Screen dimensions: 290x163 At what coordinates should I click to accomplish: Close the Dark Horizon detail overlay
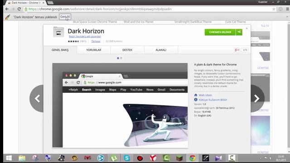[x=246, y=28]
